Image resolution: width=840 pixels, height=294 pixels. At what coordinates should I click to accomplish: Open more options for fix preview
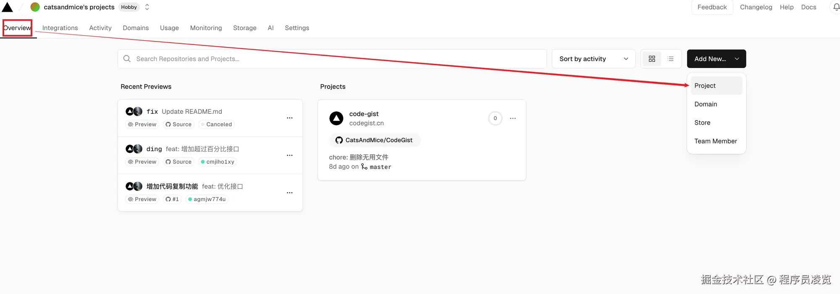pyautogui.click(x=289, y=118)
